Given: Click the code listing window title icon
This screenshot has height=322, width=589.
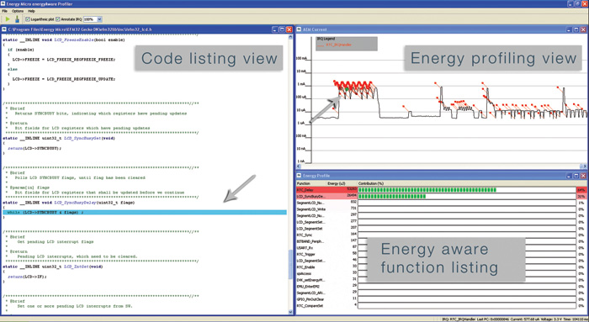Looking at the screenshot, I should point(4,29).
